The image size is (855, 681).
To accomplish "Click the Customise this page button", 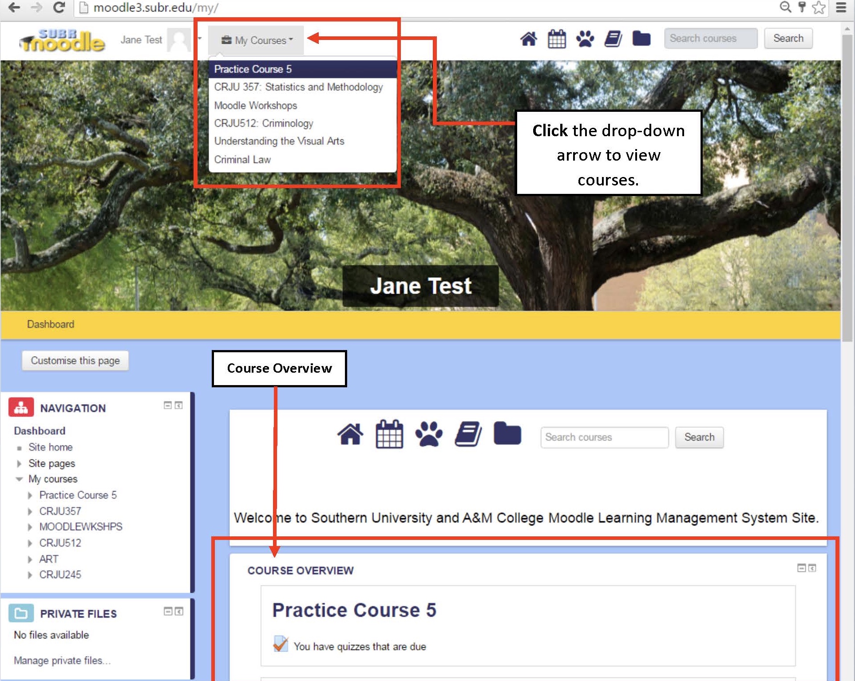I will [x=75, y=361].
